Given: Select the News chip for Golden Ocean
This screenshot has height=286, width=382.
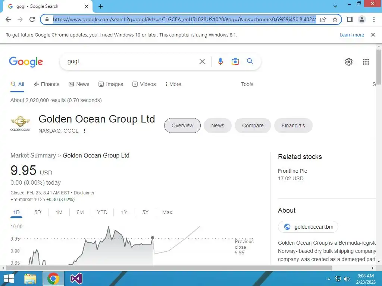Looking at the screenshot, I should 217,125.
